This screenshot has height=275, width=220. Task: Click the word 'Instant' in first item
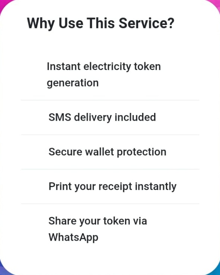tap(64, 66)
